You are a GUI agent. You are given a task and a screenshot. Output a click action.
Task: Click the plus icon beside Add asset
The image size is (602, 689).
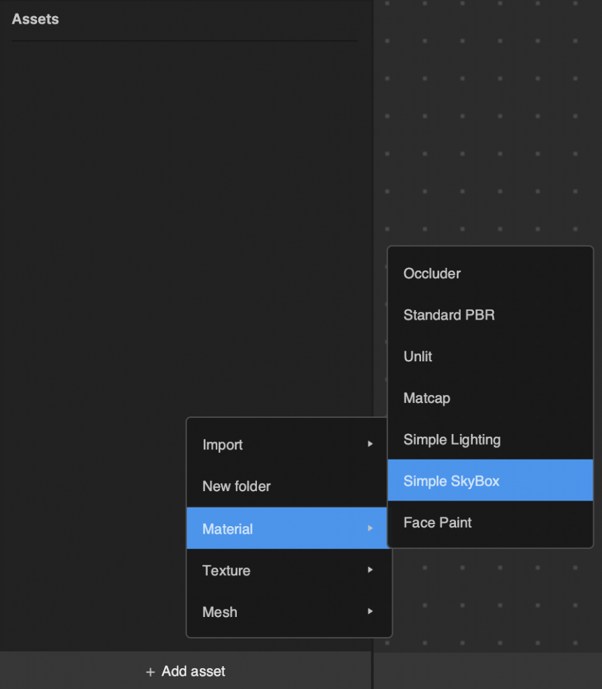click(x=150, y=672)
